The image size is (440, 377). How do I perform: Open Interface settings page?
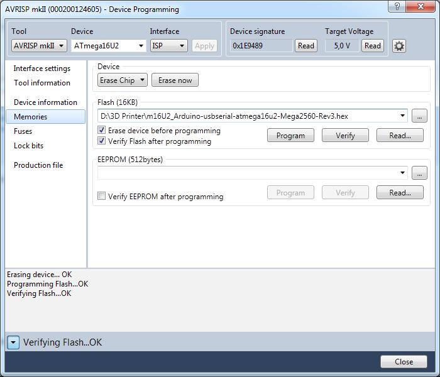[42, 68]
